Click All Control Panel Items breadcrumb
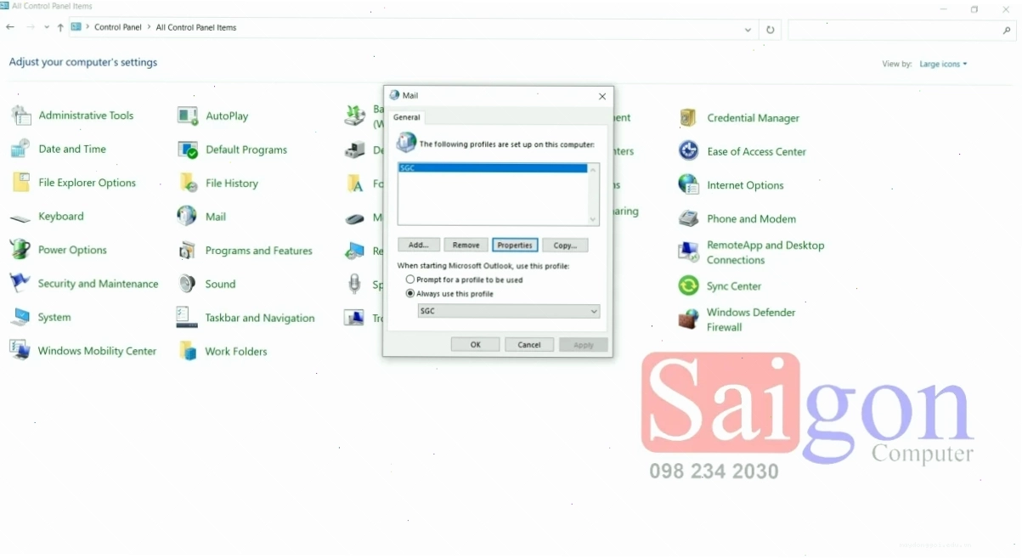The height and width of the screenshot is (559, 1022). click(196, 27)
